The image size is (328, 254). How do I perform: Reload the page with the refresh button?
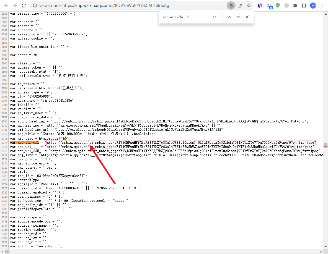pyautogui.click(x=24, y=6)
